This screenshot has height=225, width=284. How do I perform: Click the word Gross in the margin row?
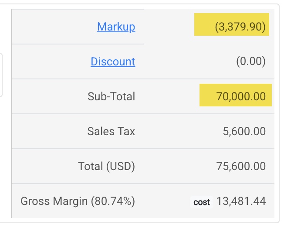pyautogui.click(x=34, y=201)
